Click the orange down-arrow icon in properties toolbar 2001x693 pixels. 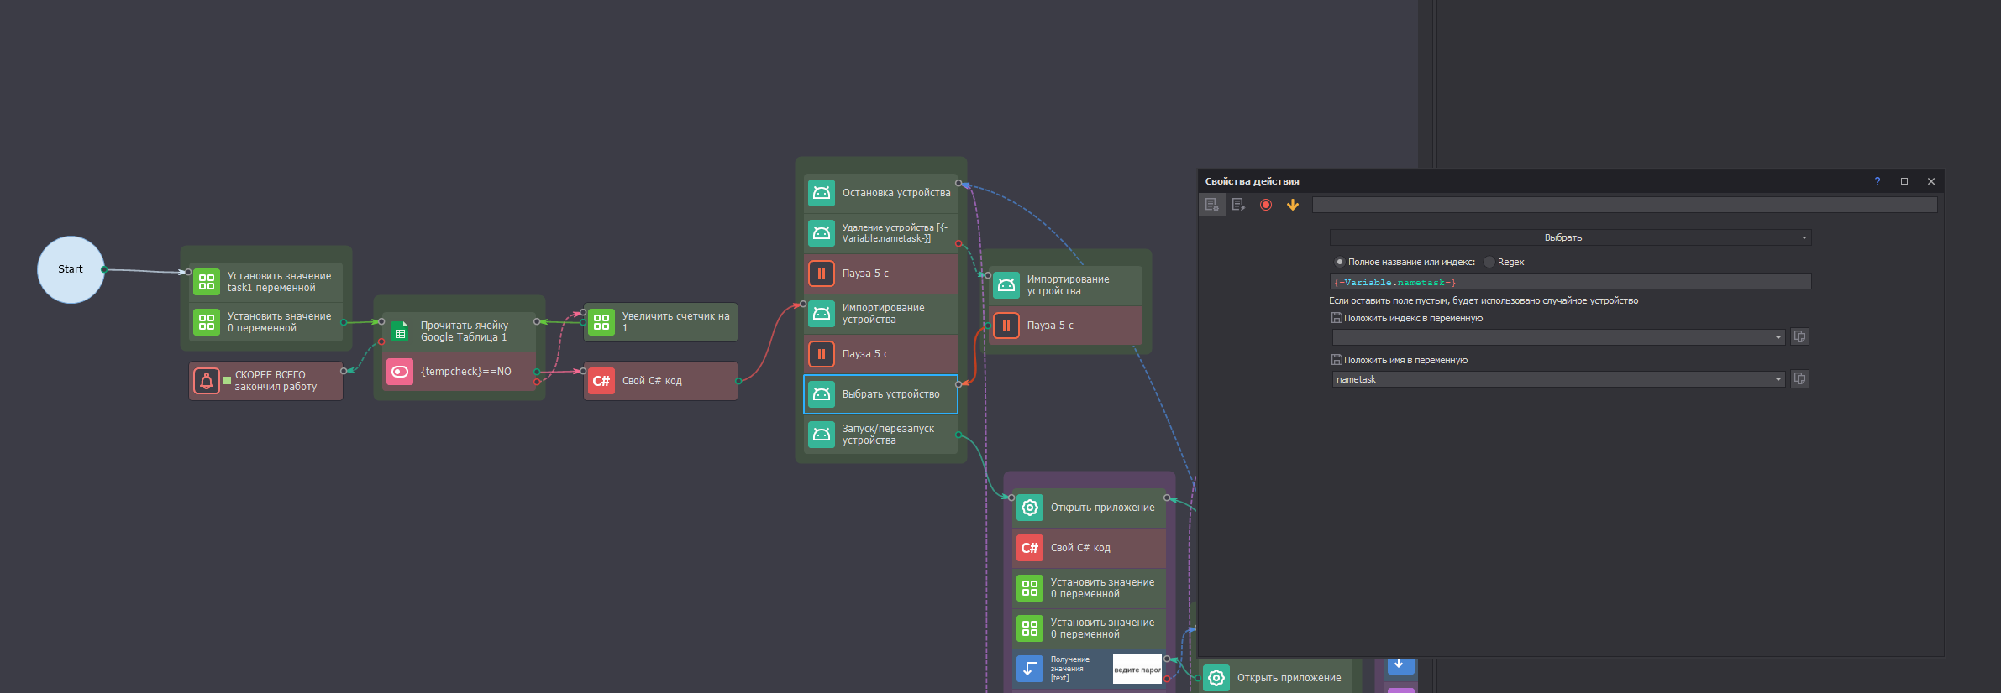point(1293,205)
